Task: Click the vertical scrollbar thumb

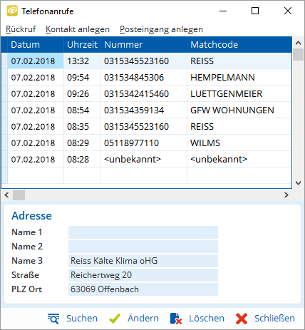Action: pos(298,55)
